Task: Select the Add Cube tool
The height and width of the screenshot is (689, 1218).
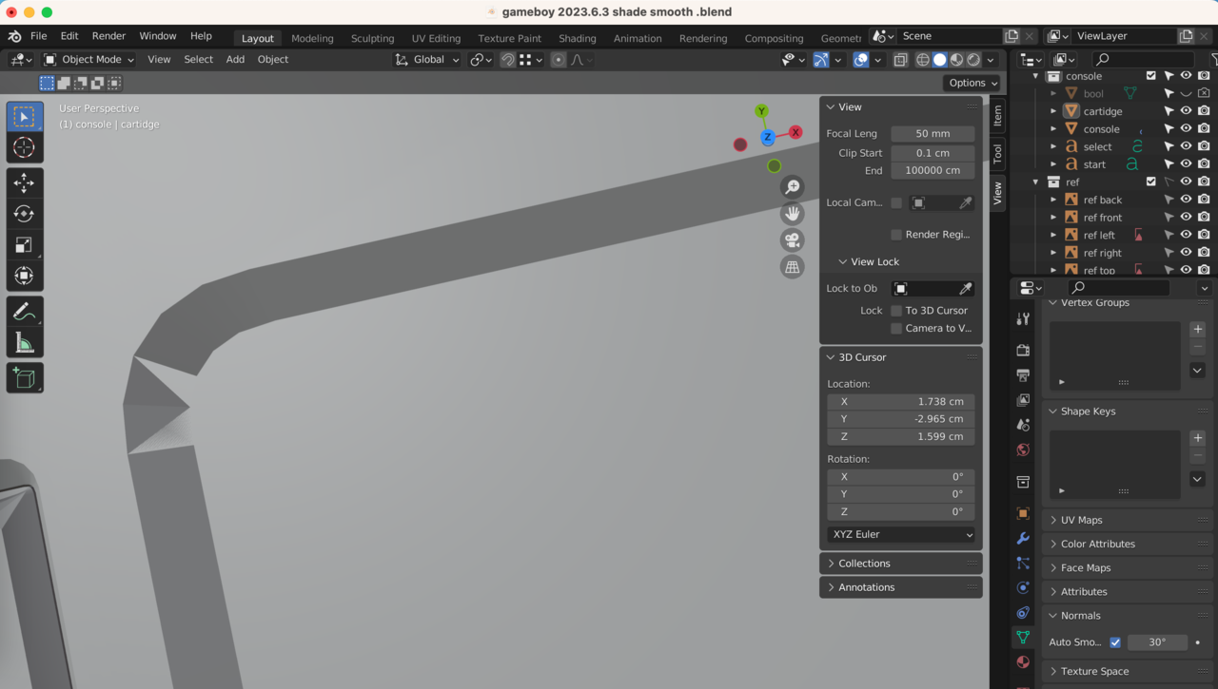Action: [24, 378]
